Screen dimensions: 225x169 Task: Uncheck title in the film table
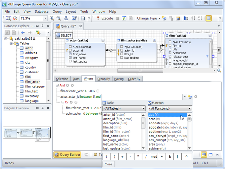pos(170,49)
